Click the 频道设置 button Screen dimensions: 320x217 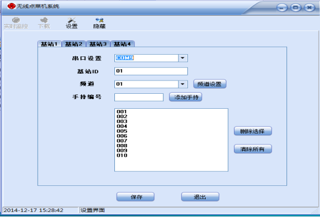(x=210, y=84)
